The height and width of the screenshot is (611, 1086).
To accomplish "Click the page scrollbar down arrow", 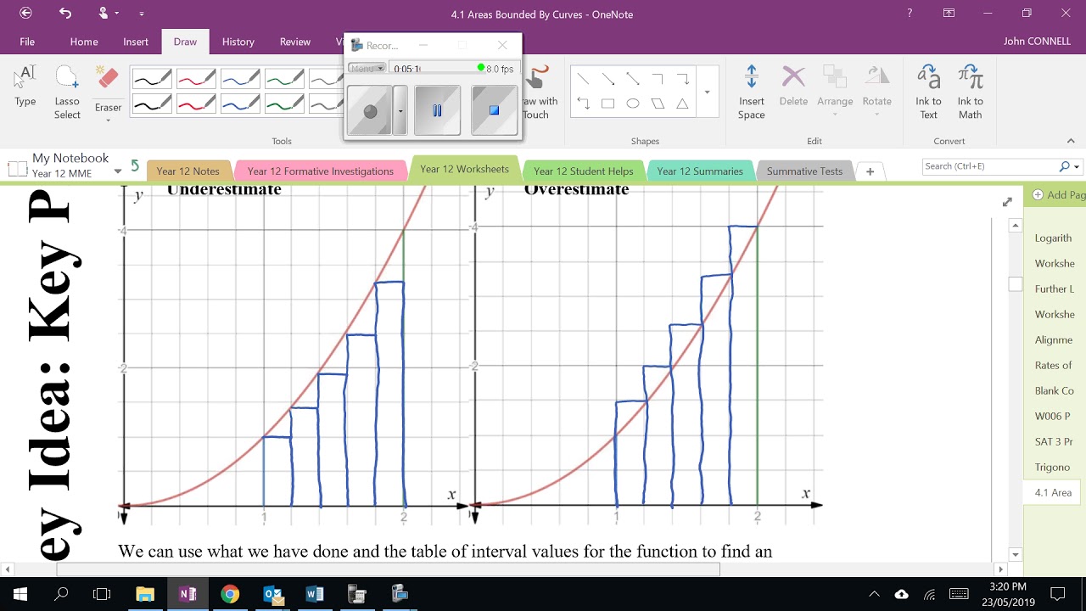I will point(1016,554).
